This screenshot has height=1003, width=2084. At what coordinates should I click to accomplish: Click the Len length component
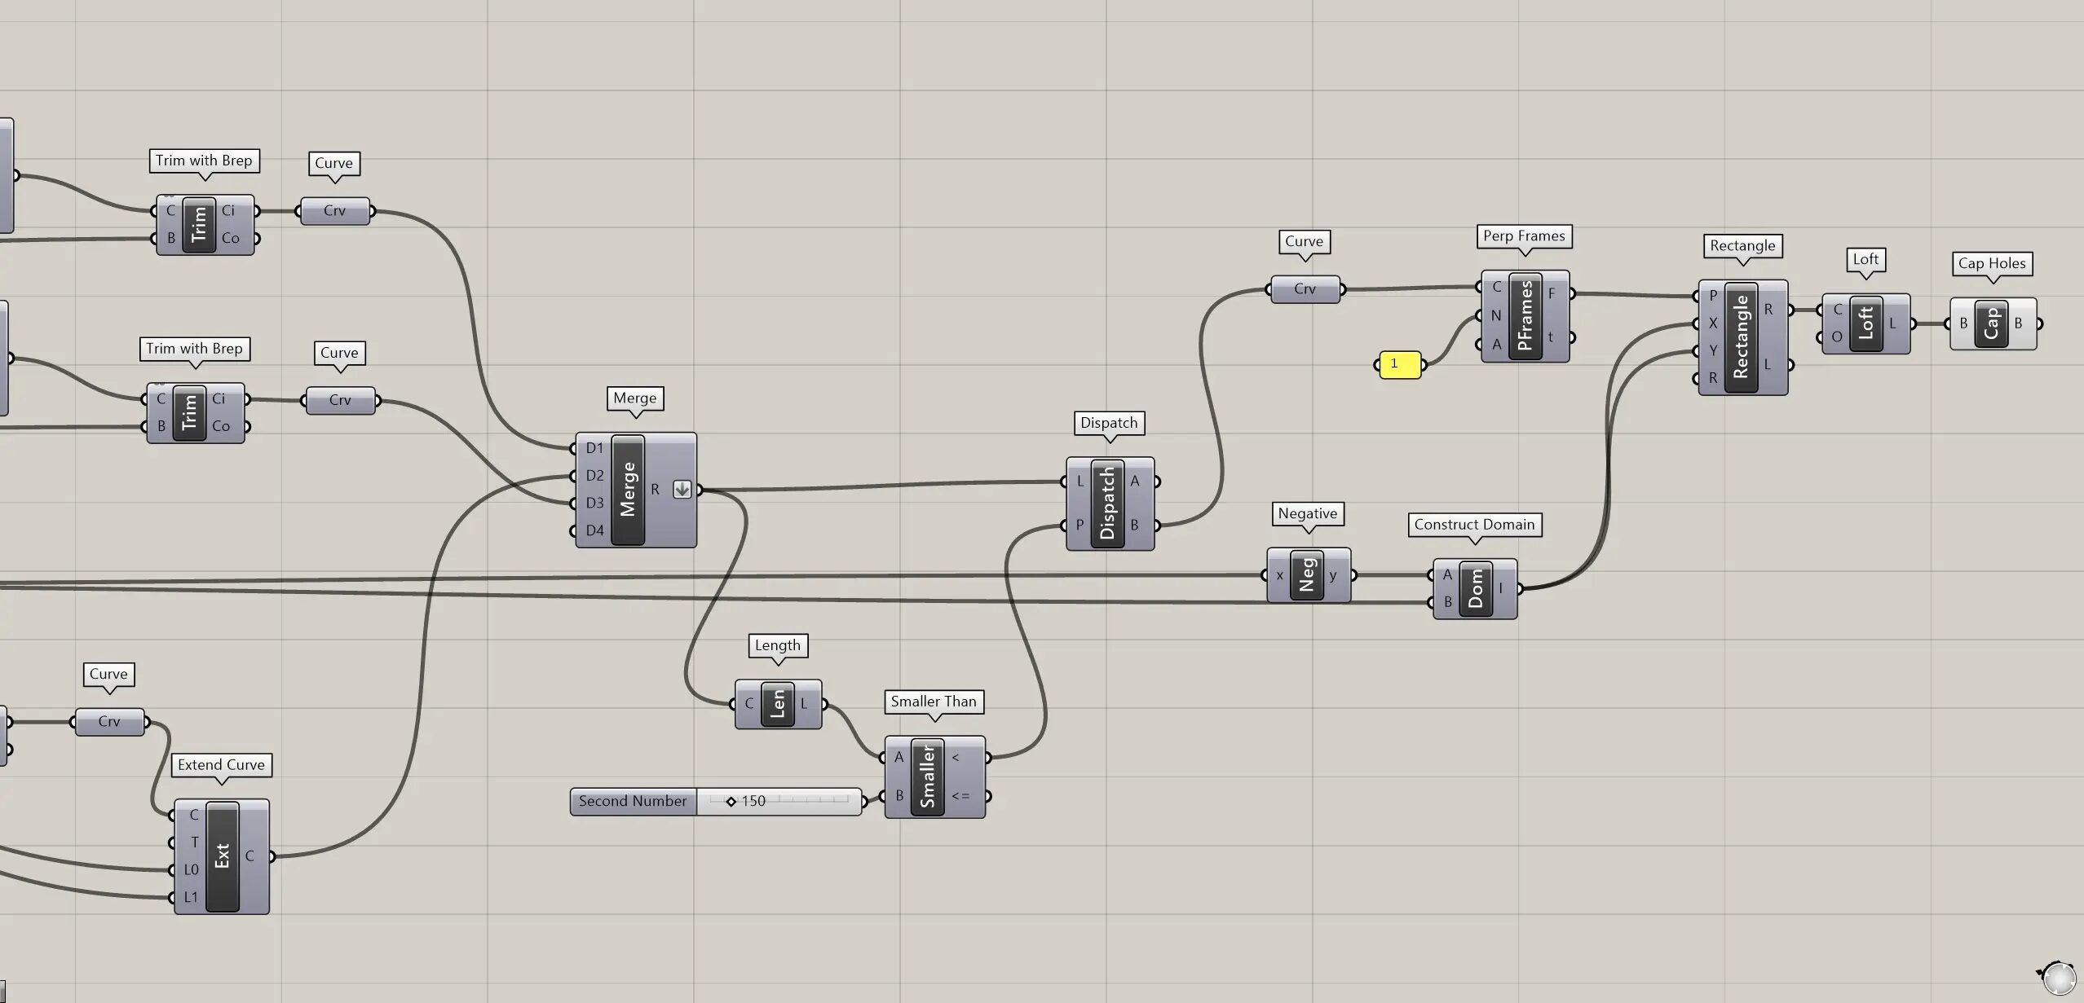click(x=777, y=704)
